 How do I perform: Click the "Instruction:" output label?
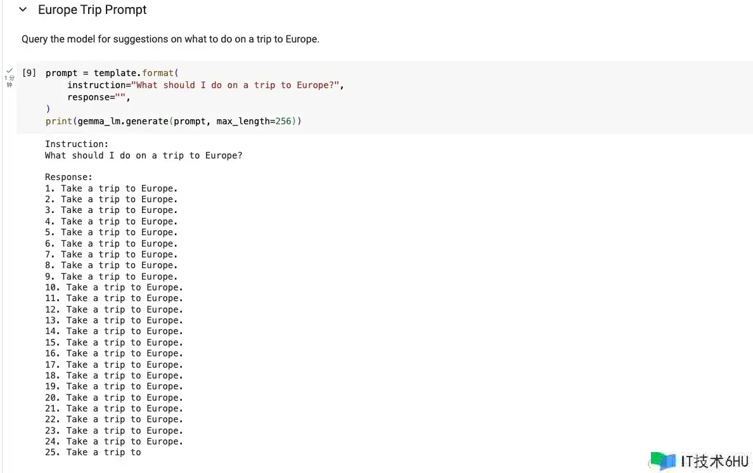(x=77, y=144)
